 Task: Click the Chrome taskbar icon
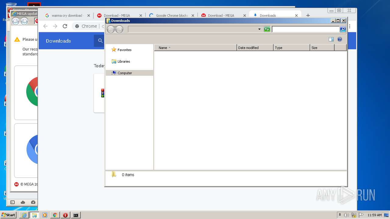click(x=55, y=215)
